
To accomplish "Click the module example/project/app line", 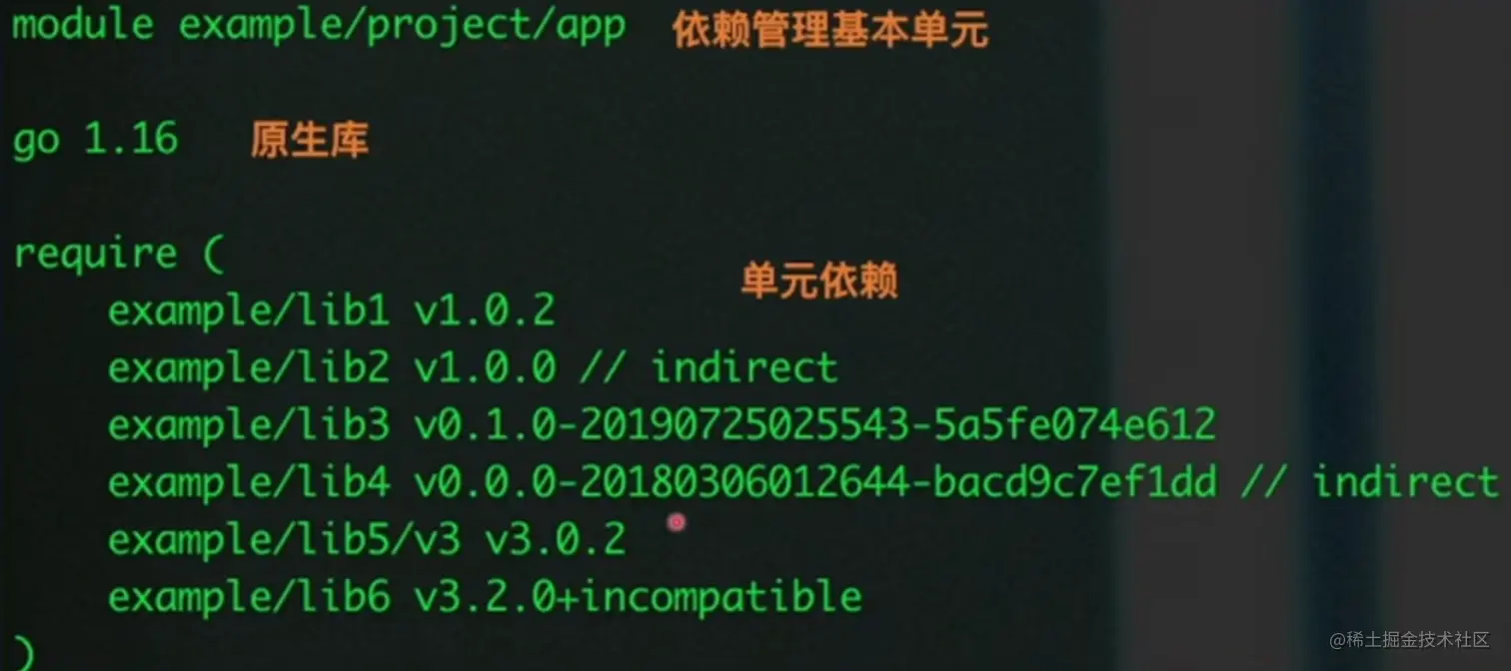I will tap(320, 25).
